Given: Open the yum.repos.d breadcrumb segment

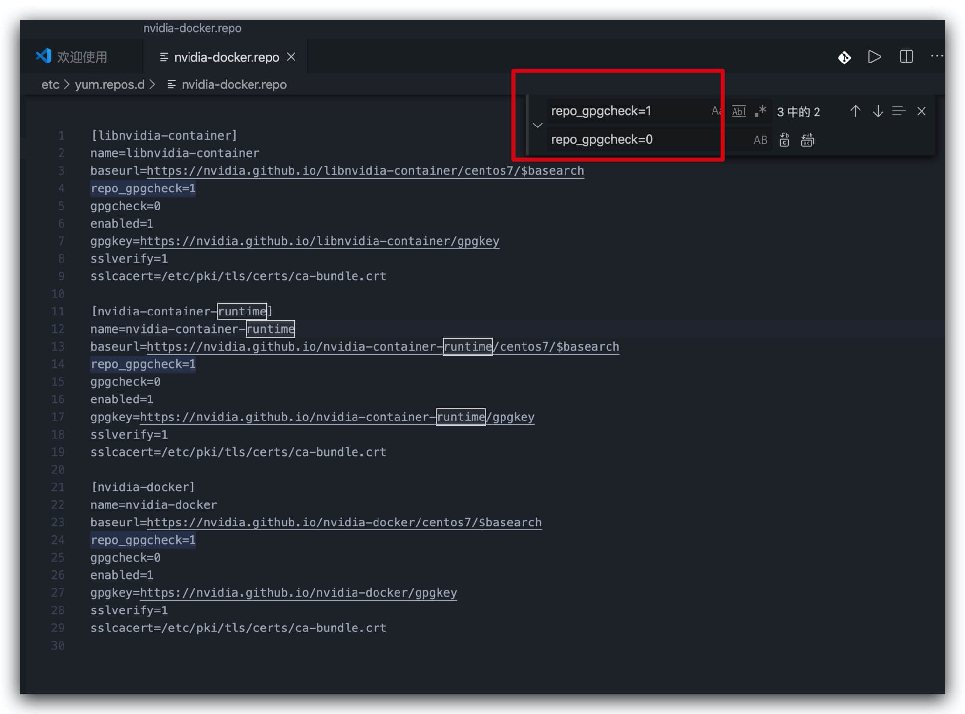Looking at the screenshot, I should point(109,84).
